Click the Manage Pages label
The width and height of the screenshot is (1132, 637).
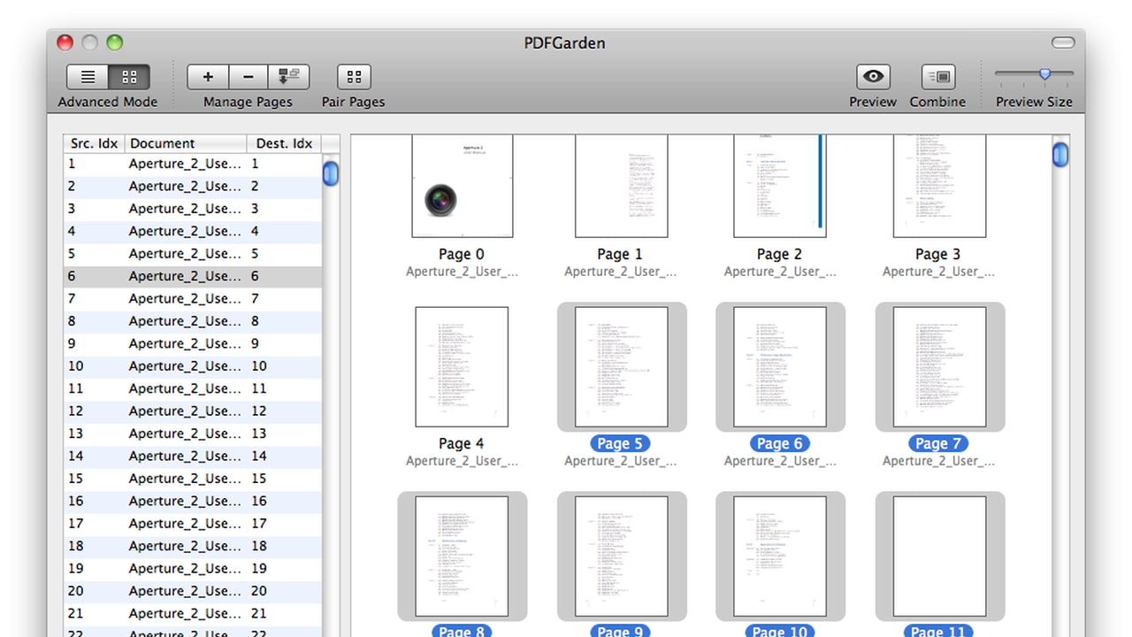point(248,102)
